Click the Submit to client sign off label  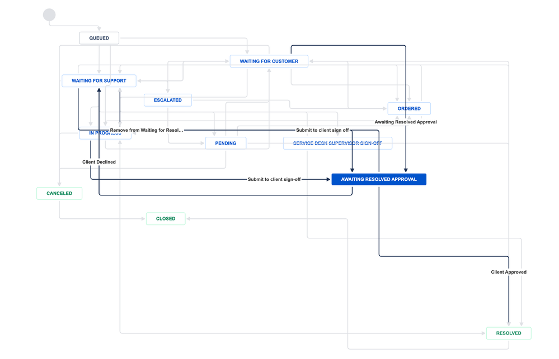click(x=322, y=130)
